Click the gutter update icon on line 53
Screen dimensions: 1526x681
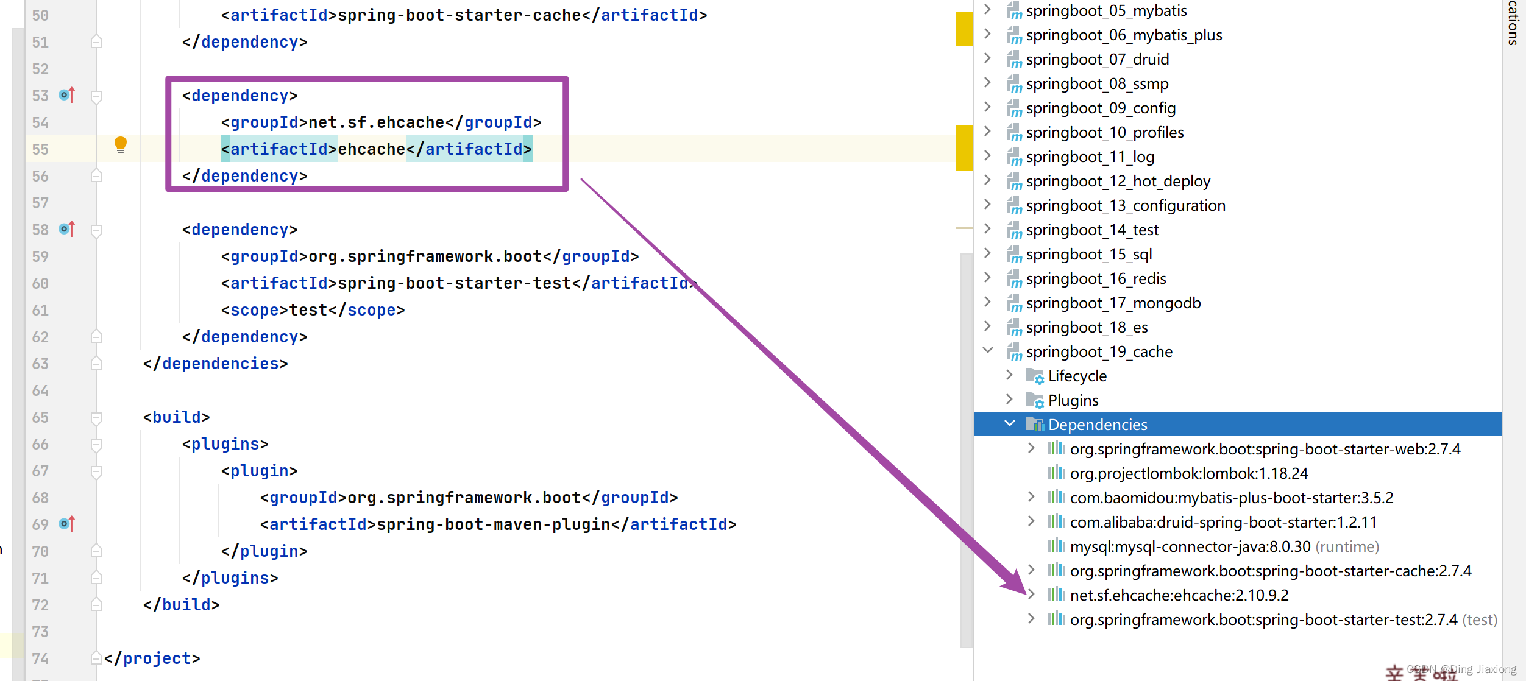click(x=66, y=95)
